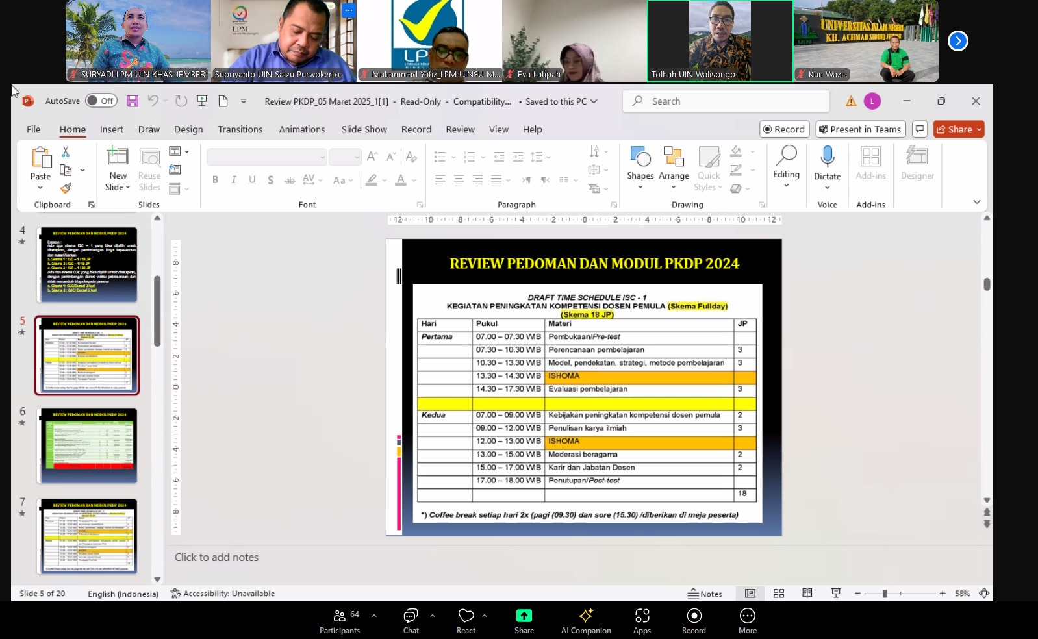Select slide 4 thumbnail
This screenshot has height=639, width=1038.
click(87, 264)
